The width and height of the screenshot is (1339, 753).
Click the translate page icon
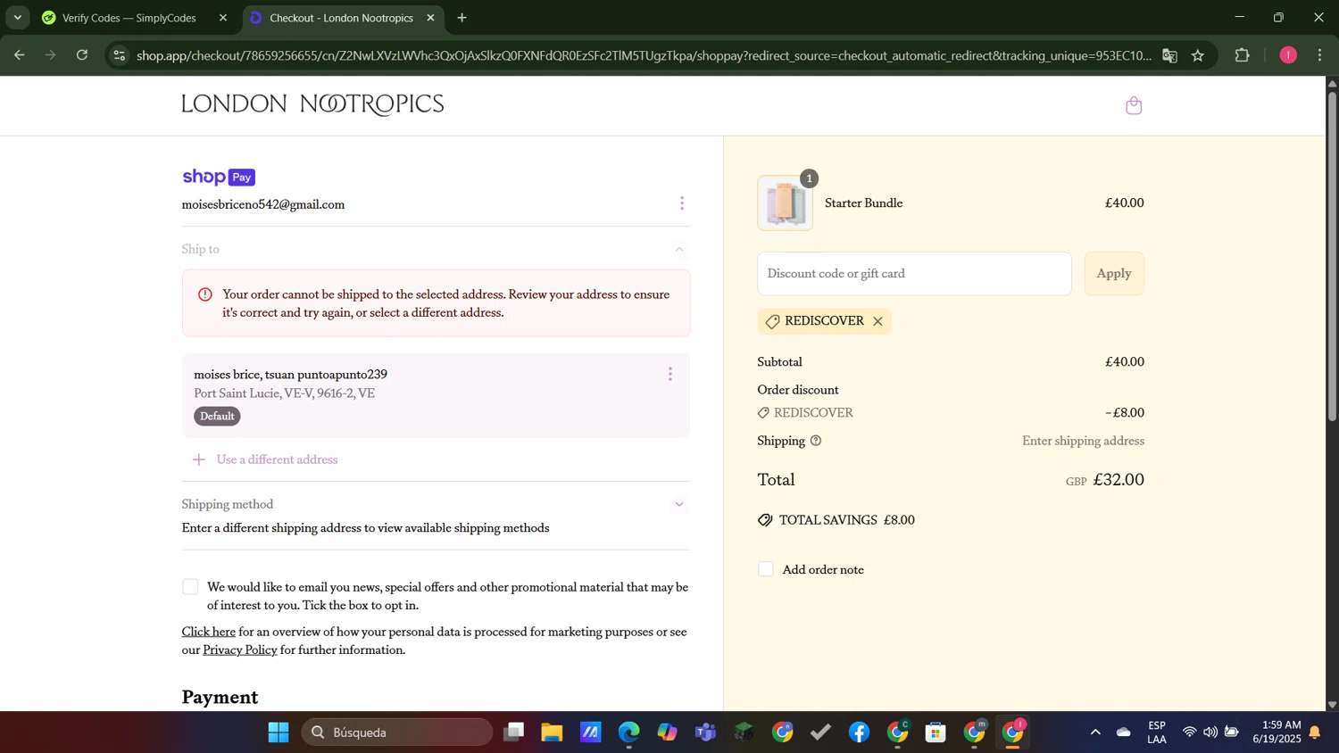tap(1169, 55)
